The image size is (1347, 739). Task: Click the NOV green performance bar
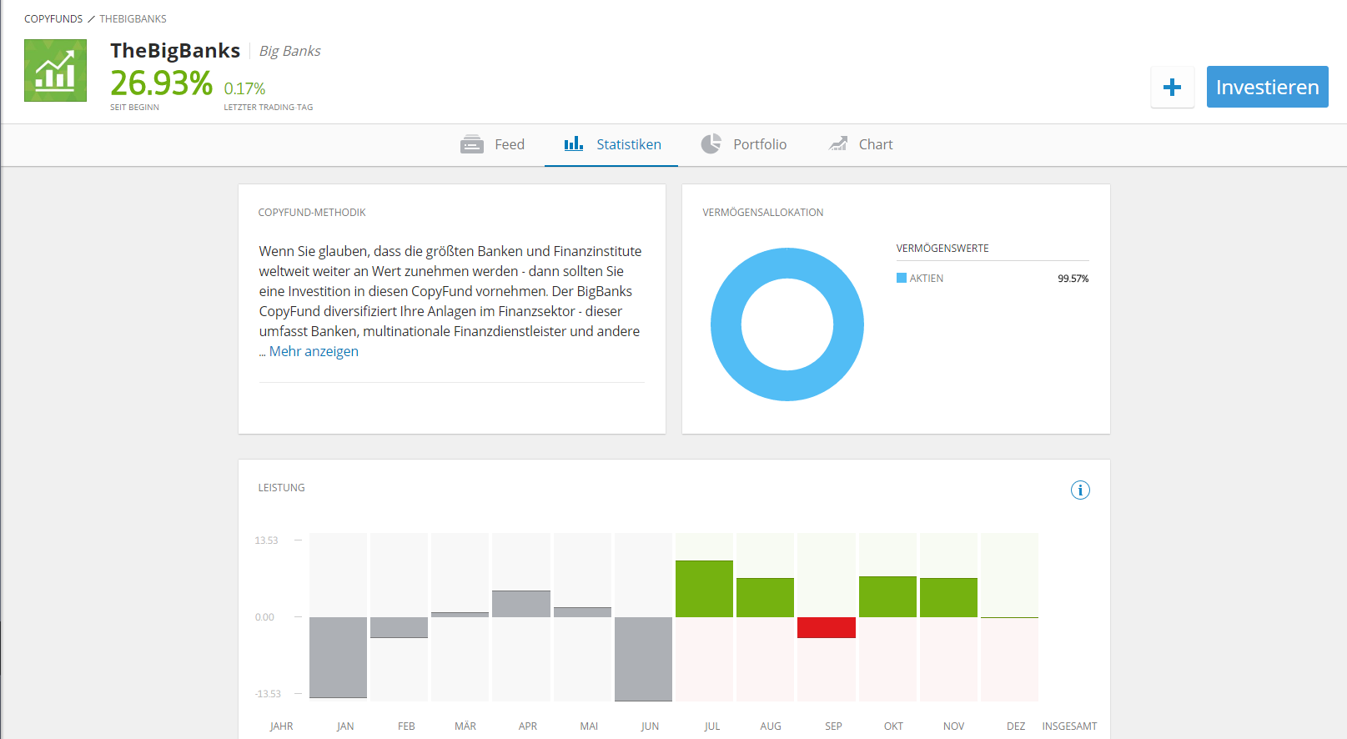[948, 597]
